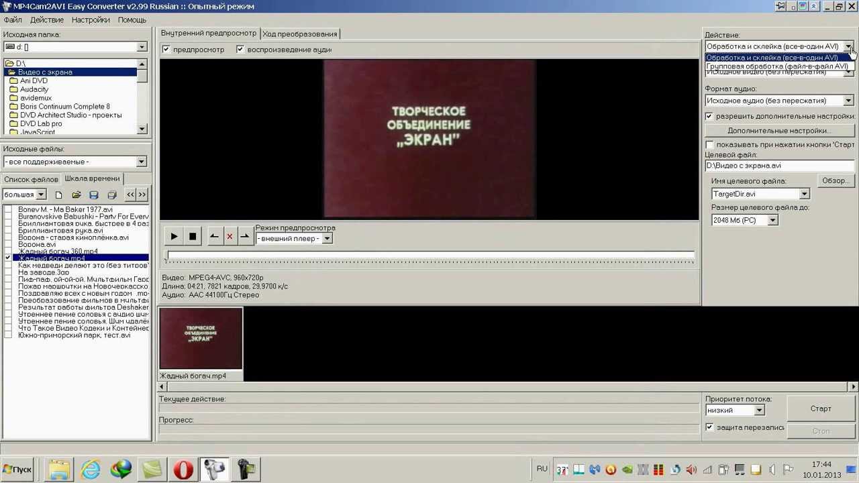Set the cut start marker
859x483 pixels.
tap(214, 236)
